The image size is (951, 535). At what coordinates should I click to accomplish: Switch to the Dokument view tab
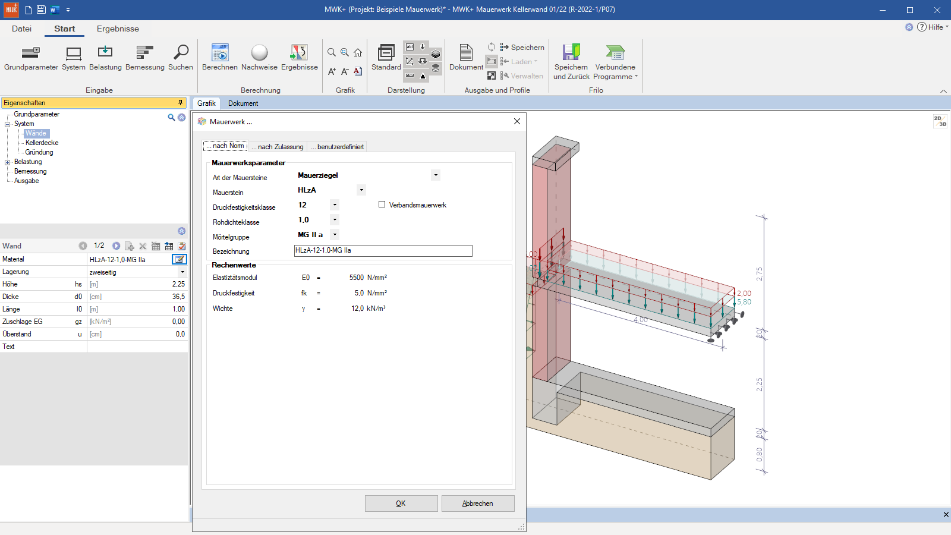pos(243,103)
